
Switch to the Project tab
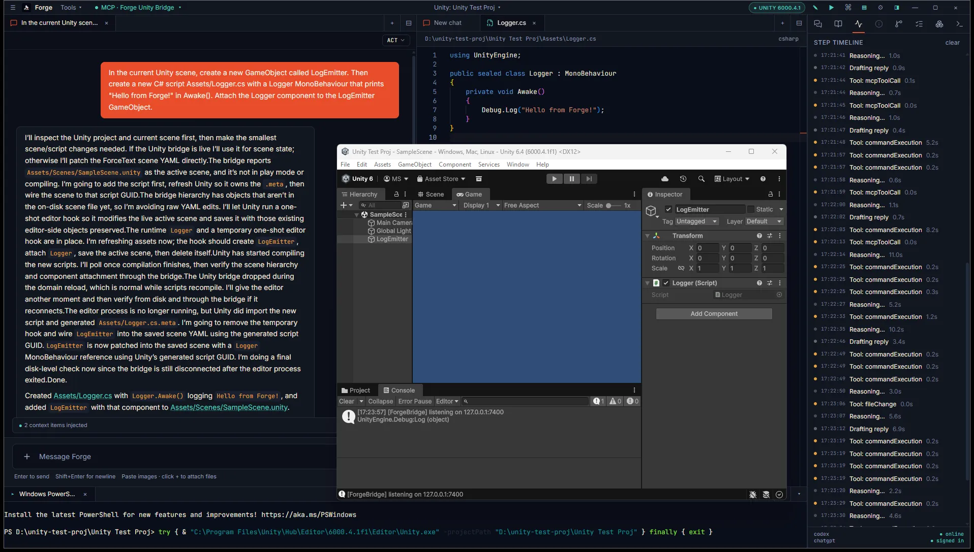356,391
